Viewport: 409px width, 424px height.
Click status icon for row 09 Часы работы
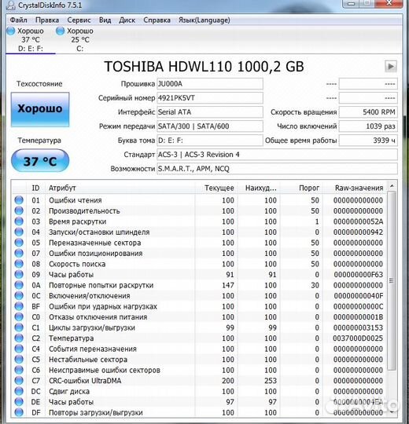tap(19, 275)
